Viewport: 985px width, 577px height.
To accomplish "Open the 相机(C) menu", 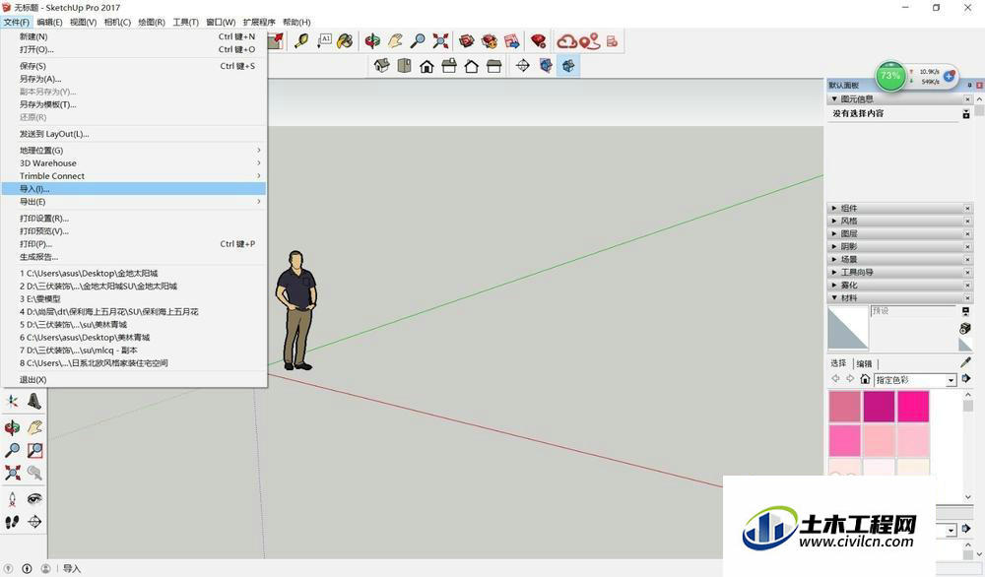I will [x=117, y=22].
